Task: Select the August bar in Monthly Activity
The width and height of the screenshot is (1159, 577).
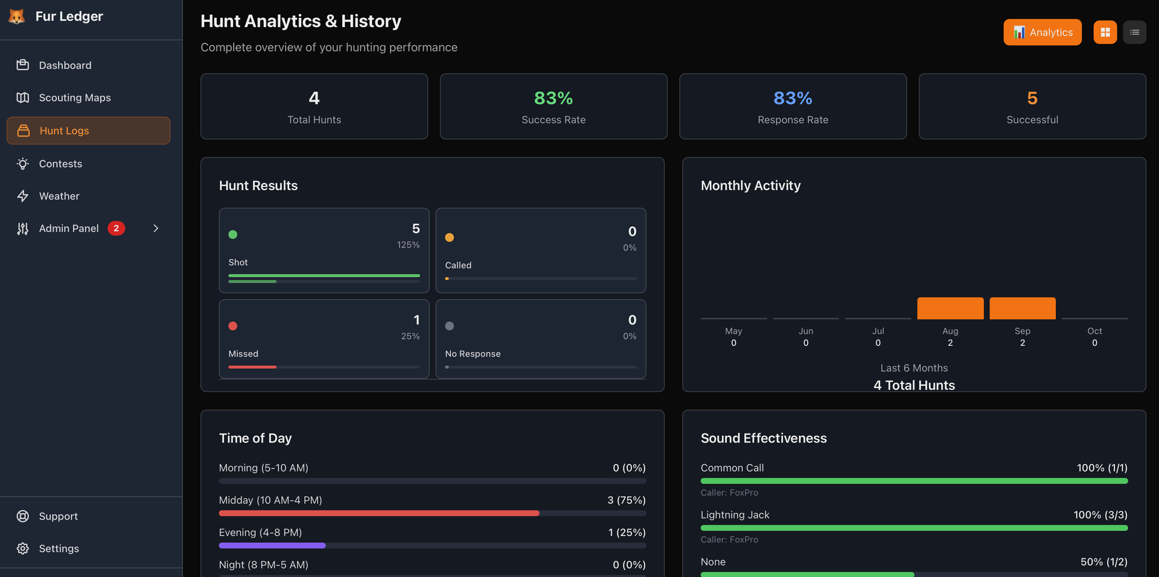Action: (x=950, y=308)
